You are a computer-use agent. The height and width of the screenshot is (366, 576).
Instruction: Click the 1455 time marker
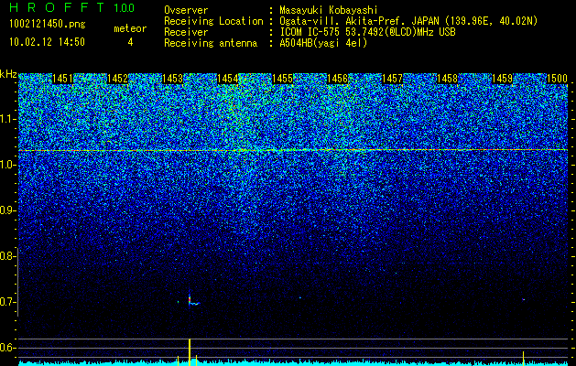point(282,79)
